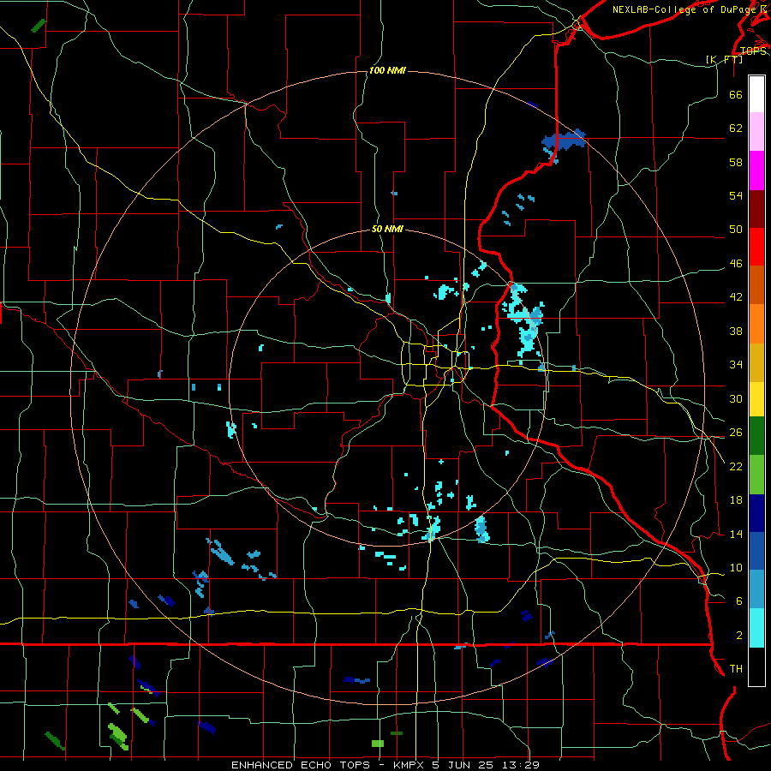The height and width of the screenshot is (771, 771).
Task: Click the legend value "22"
Action: tap(736, 466)
